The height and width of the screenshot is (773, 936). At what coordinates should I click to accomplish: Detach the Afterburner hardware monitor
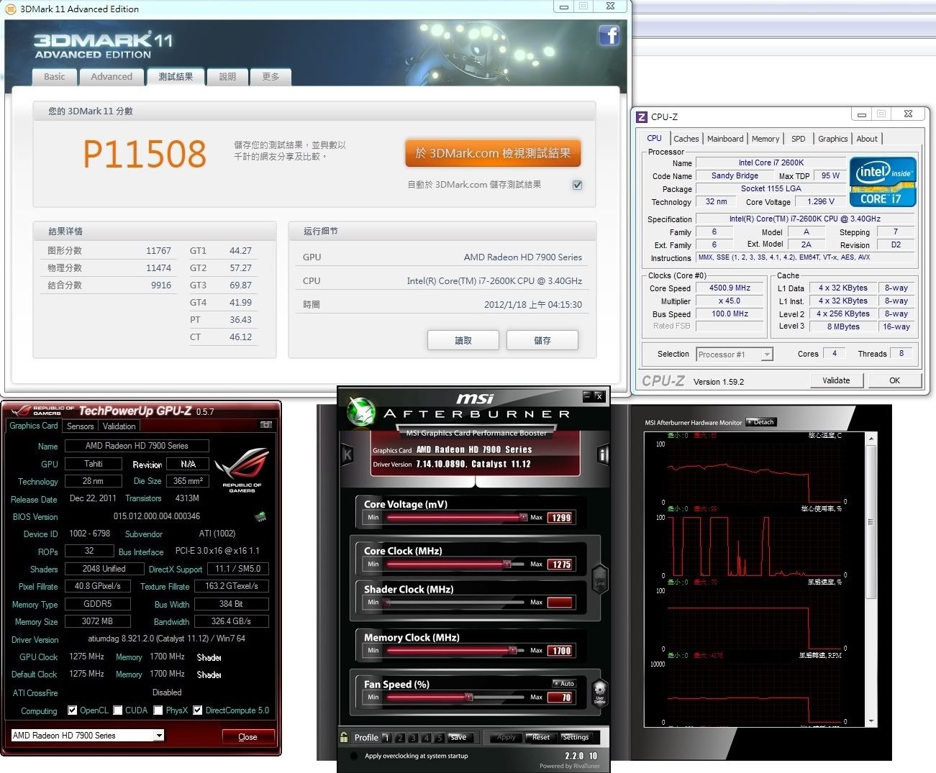[x=760, y=422]
